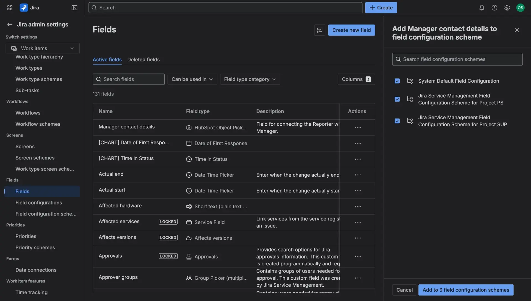Click the Date of First Response calendar icon
The image size is (531, 301).
pos(189,143)
